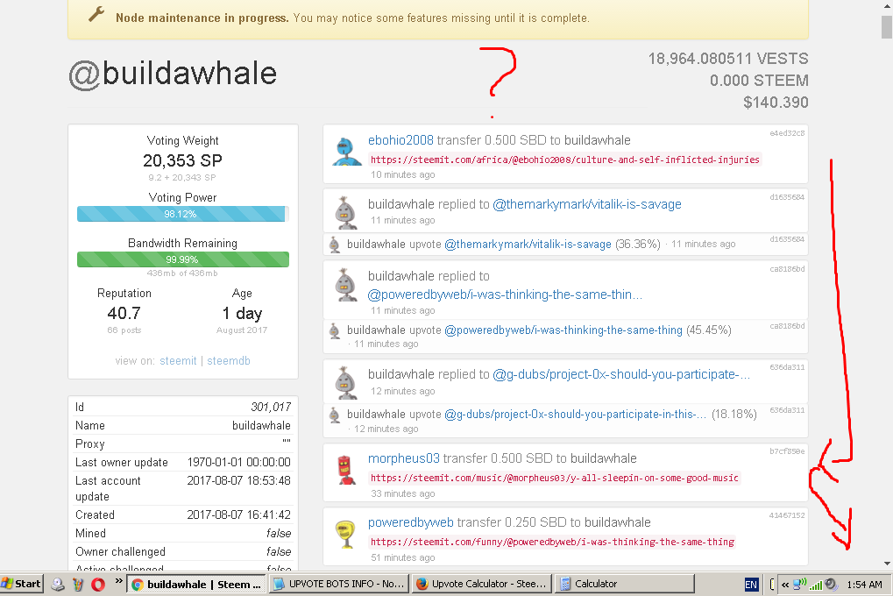Viewport: 893px width, 596px height.
Task: Open @themarkymark/vitalik-is-savage reply link
Action: coord(587,204)
